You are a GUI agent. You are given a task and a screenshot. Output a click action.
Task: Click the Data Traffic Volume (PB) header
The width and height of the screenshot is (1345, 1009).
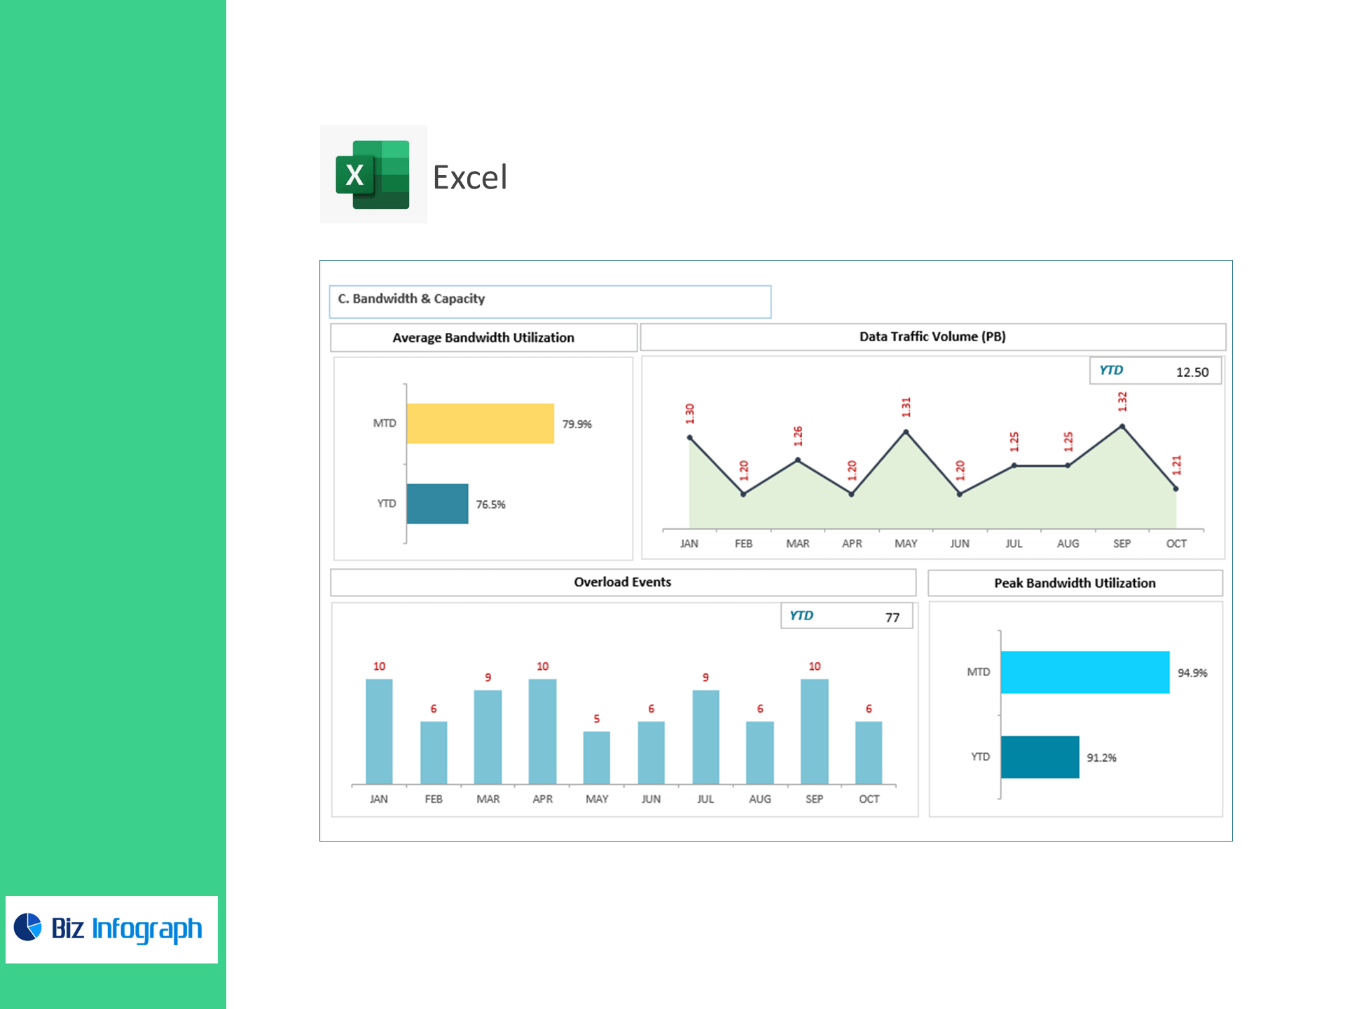click(932, 337)
